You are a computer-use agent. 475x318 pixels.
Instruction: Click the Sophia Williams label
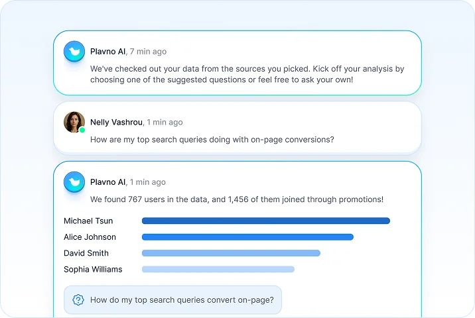[93, 269]
